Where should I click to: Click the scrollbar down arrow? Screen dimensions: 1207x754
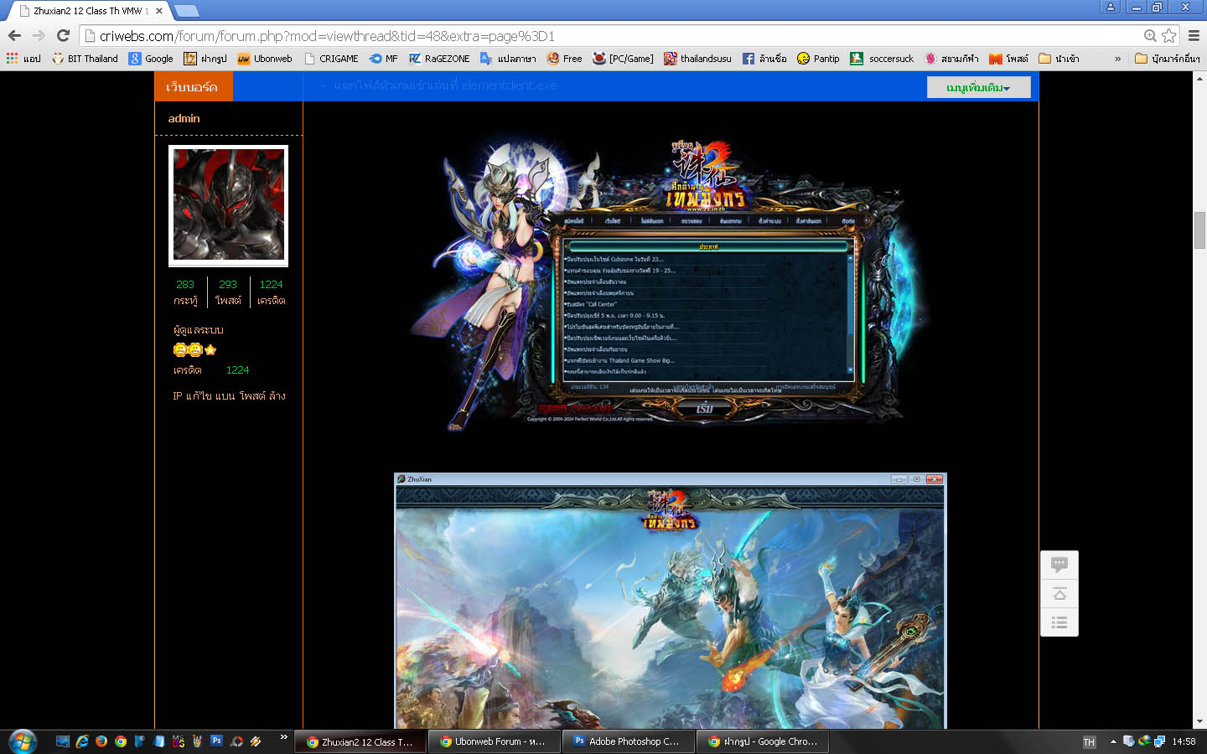coord(1199,721)
